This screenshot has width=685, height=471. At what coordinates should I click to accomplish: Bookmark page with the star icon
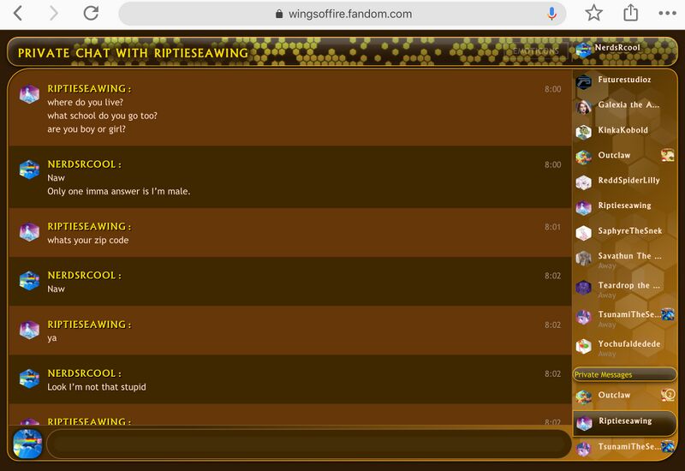point(593,14)
